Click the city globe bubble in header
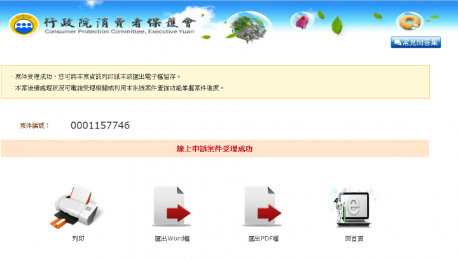This screenshot has height=259, width=458. coord(249,27)
